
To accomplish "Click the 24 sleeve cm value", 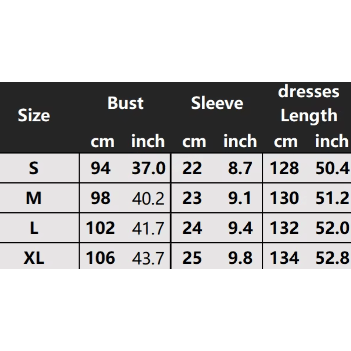I will click(x=192, y=229).
